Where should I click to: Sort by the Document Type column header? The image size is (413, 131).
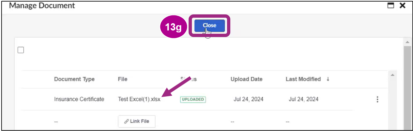(74, 79)
